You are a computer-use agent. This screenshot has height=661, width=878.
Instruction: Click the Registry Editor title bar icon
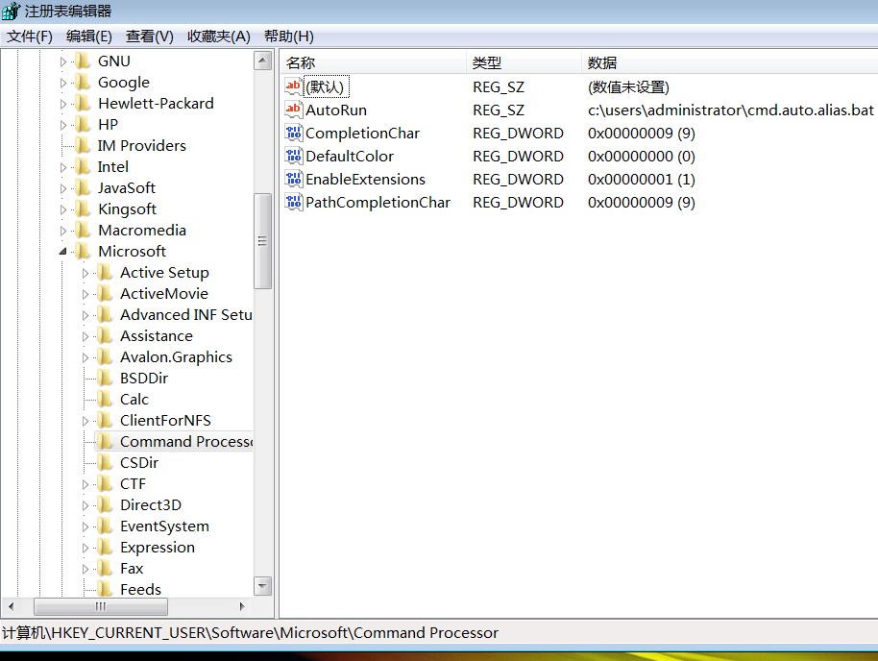[x=12, y=11]
